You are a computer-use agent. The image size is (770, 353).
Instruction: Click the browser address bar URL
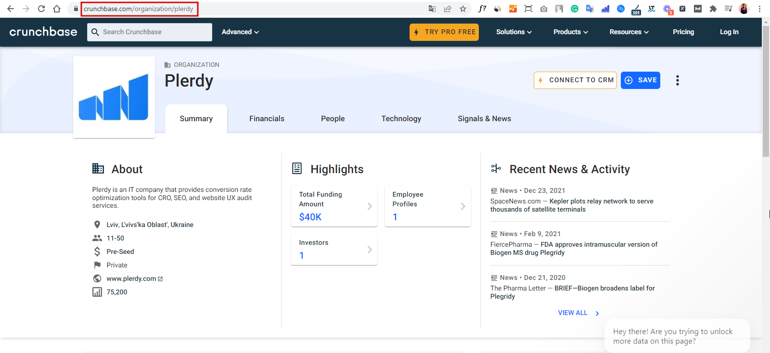(x=139, y=9)
